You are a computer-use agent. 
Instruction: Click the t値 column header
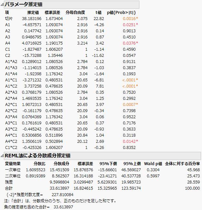point(99,13)
